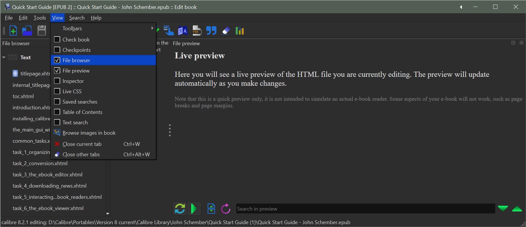Viewport: 526px width, 227px height.
Task: Toggle auto-reload preview with green sync icon
Action: 180,209
